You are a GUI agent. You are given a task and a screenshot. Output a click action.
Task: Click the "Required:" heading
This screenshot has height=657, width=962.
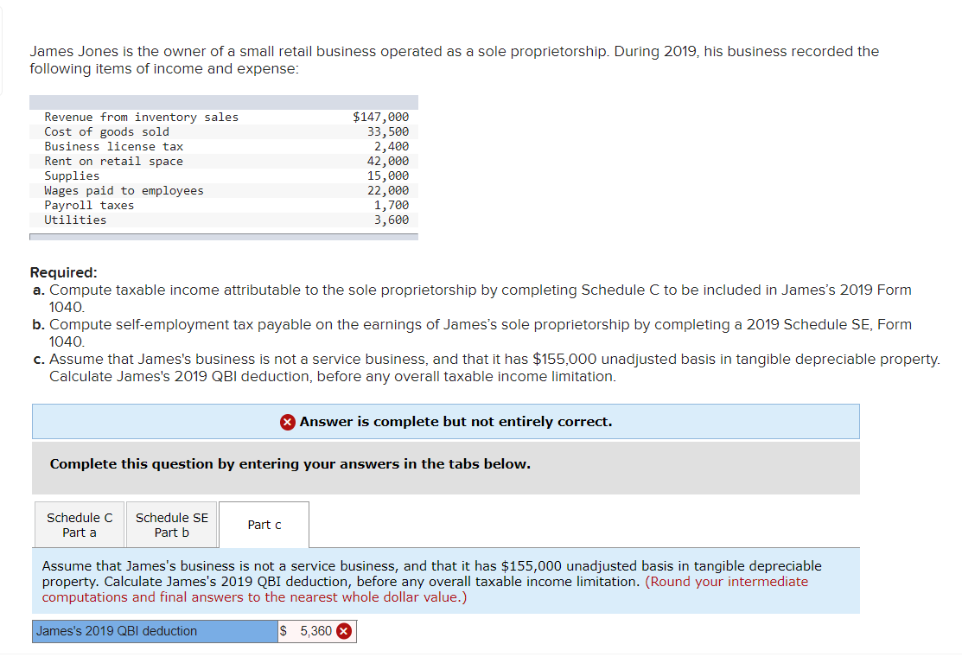tap(63, 272)
